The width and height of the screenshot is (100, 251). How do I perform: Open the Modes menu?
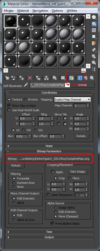pos(9,11)
